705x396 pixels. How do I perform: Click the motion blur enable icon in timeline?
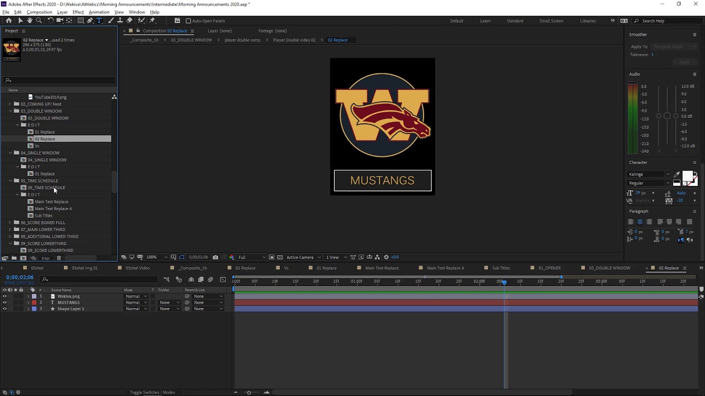coord(210,280)
